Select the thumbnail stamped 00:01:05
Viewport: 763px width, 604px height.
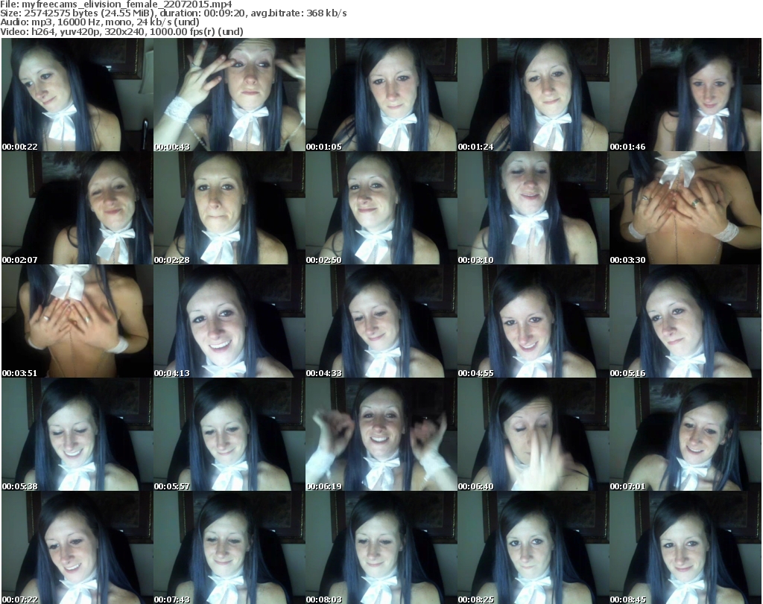[x=381, y=95]
